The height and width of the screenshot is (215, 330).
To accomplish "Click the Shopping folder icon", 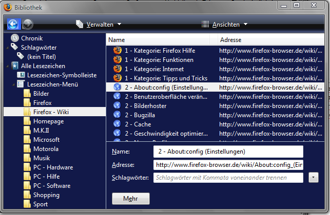I will coord(27,195).
